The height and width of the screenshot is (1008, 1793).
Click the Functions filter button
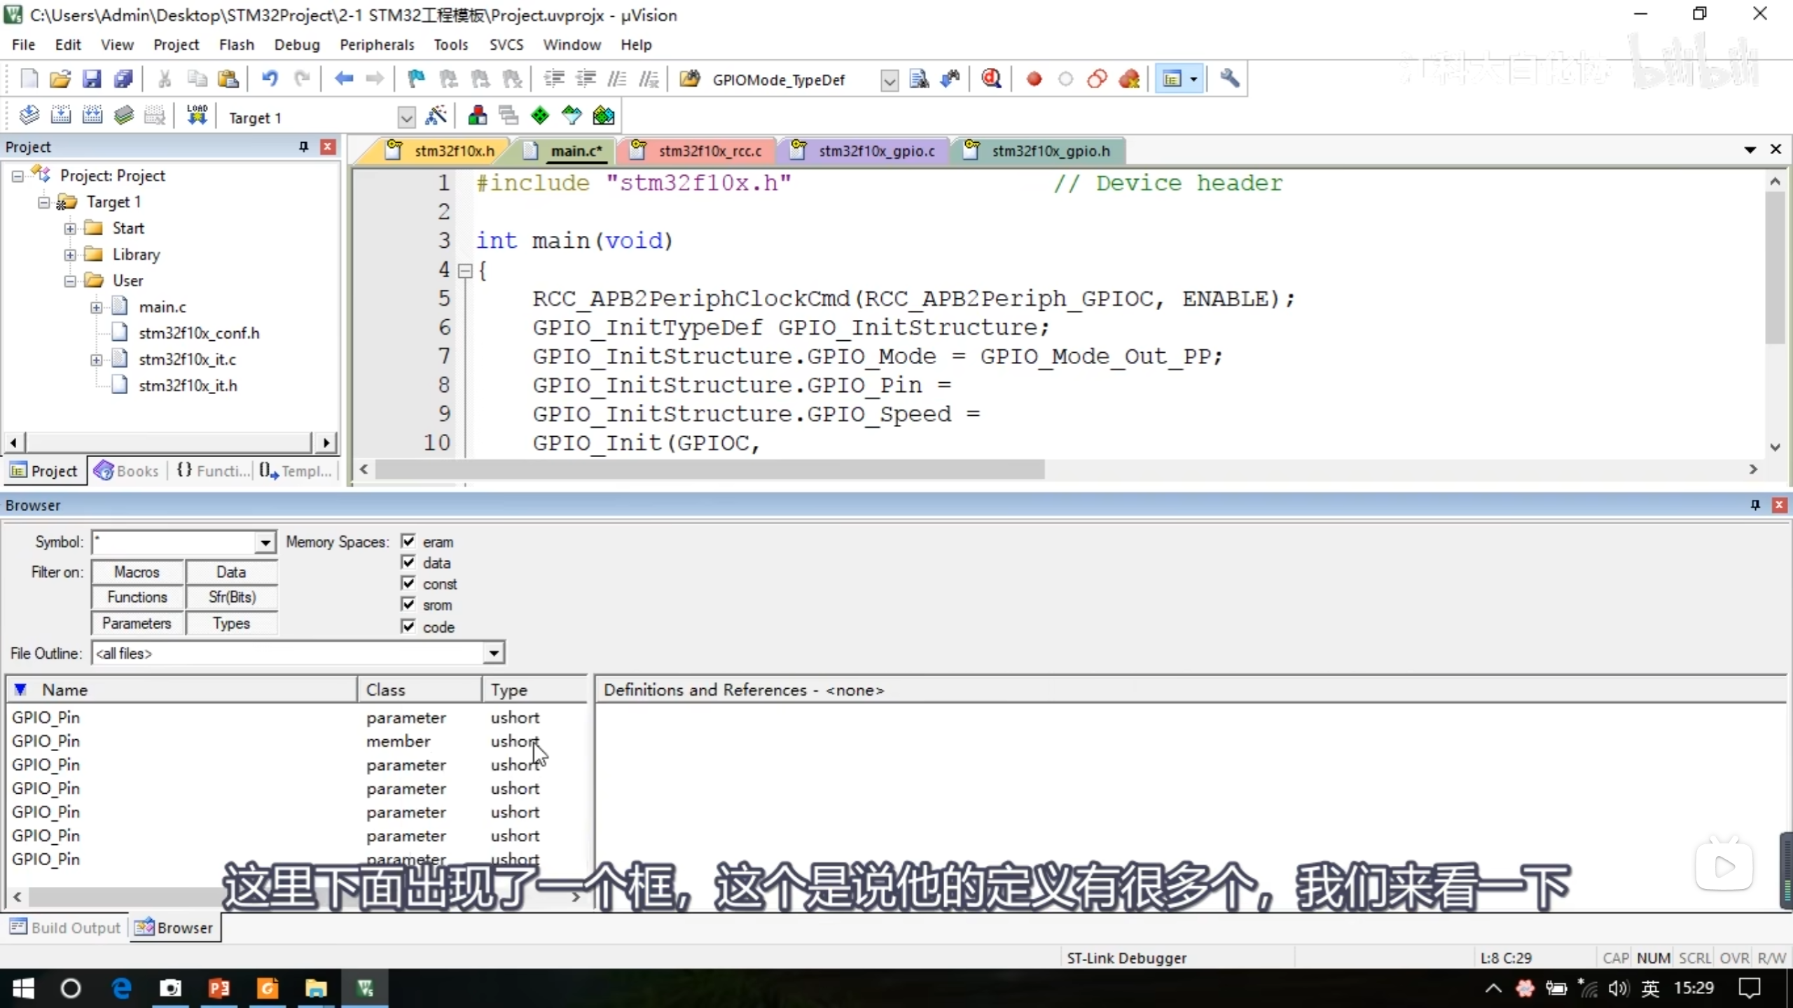click(x=137, y=597)
